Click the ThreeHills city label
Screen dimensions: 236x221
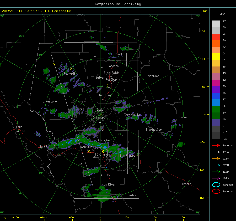132,115
